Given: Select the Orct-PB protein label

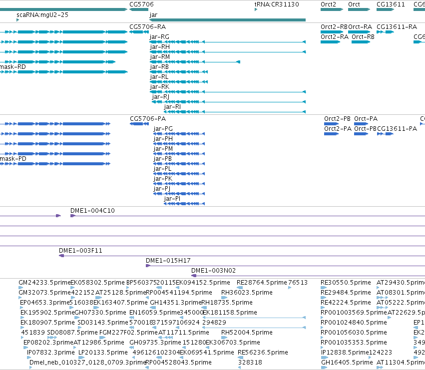Looking at the screenshot, I should [365, 129].
